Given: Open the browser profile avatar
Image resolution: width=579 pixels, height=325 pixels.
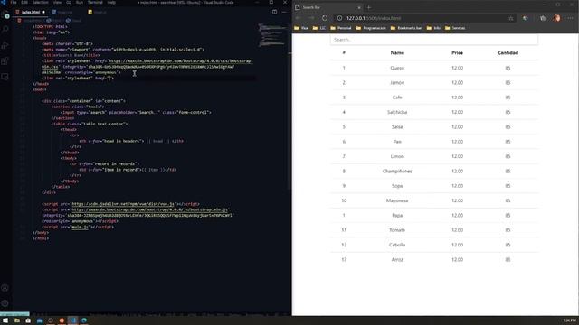Looking at the screenshot, I should coord(557,18).
